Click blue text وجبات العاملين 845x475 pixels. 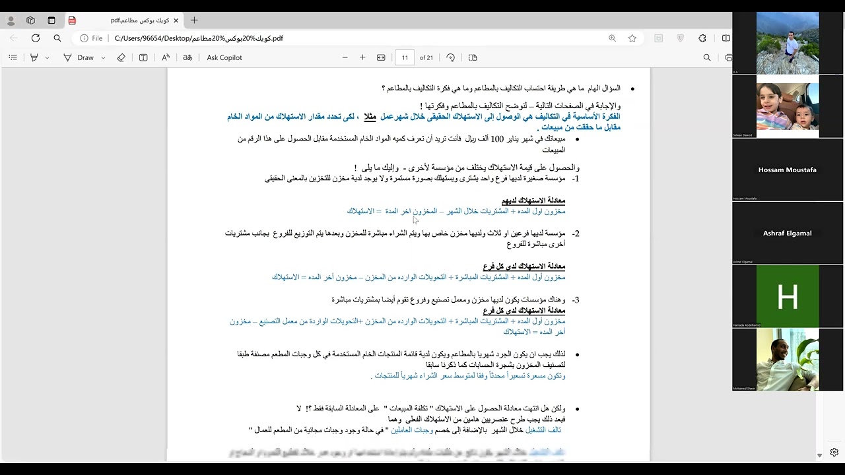tap(412, 430)
